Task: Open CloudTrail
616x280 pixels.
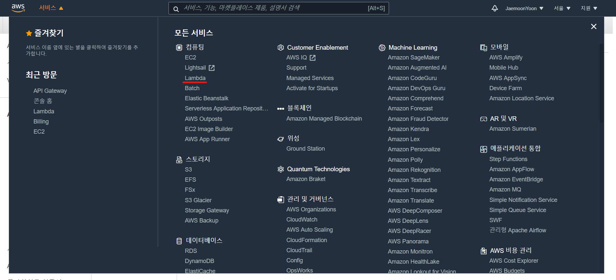Action: click(x=299, y=250)
